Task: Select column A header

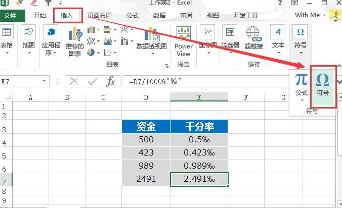Action: [x=30, y=97]
